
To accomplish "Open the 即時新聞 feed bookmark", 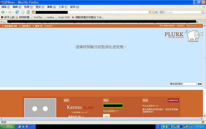I will [22, 17].
